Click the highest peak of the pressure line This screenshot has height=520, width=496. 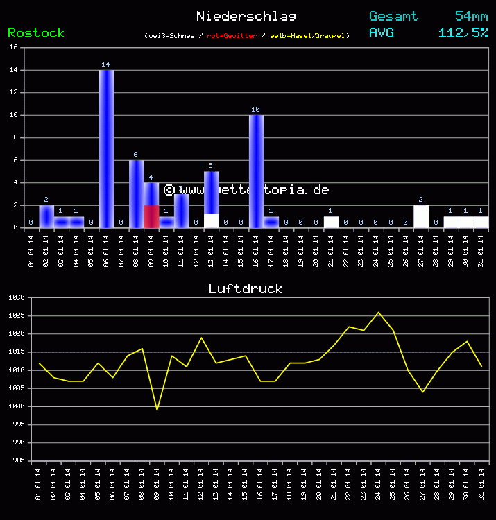tap(378, 312)
